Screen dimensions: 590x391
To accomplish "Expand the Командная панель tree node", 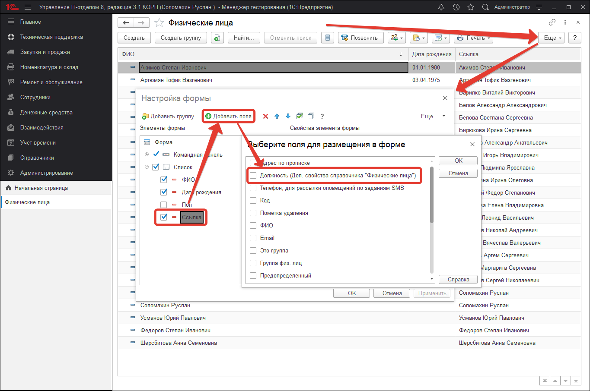I will point(147,155).
